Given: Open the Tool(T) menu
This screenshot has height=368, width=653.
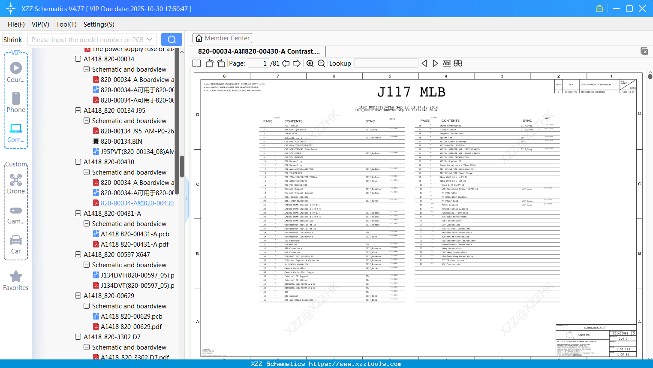Looking at the screenshot, I should point(66,24).
